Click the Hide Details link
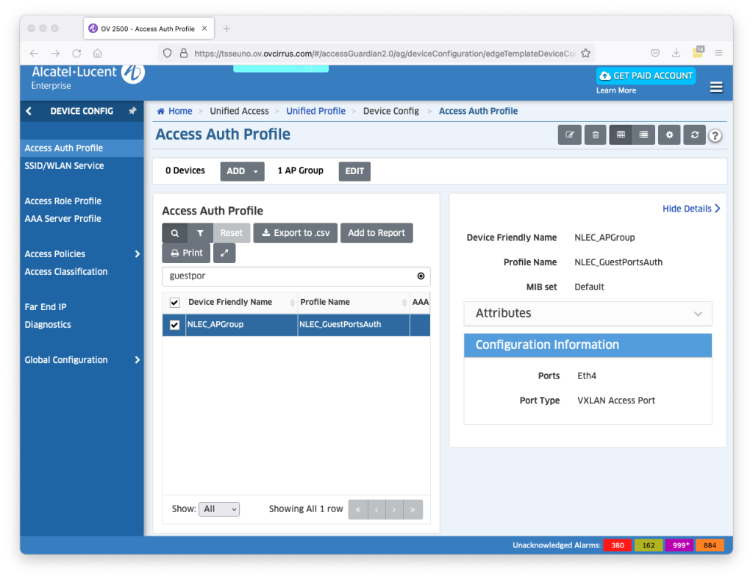 pos(690,209)
